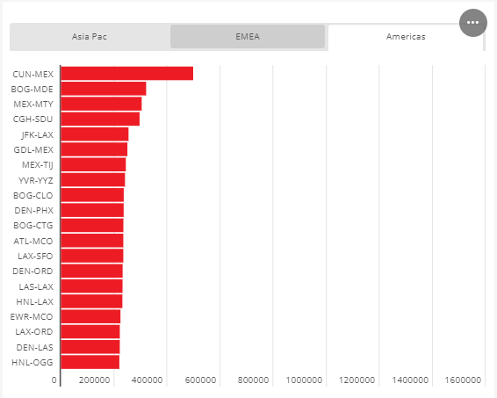Click the EWR-MCO axis label
497x398 pixels.
coord(32,316)
